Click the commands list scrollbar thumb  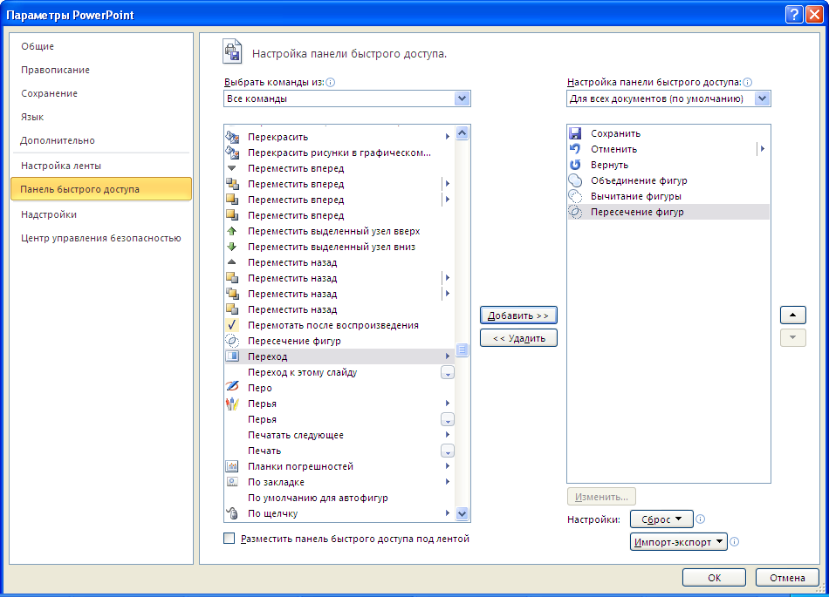click(462, 350)
